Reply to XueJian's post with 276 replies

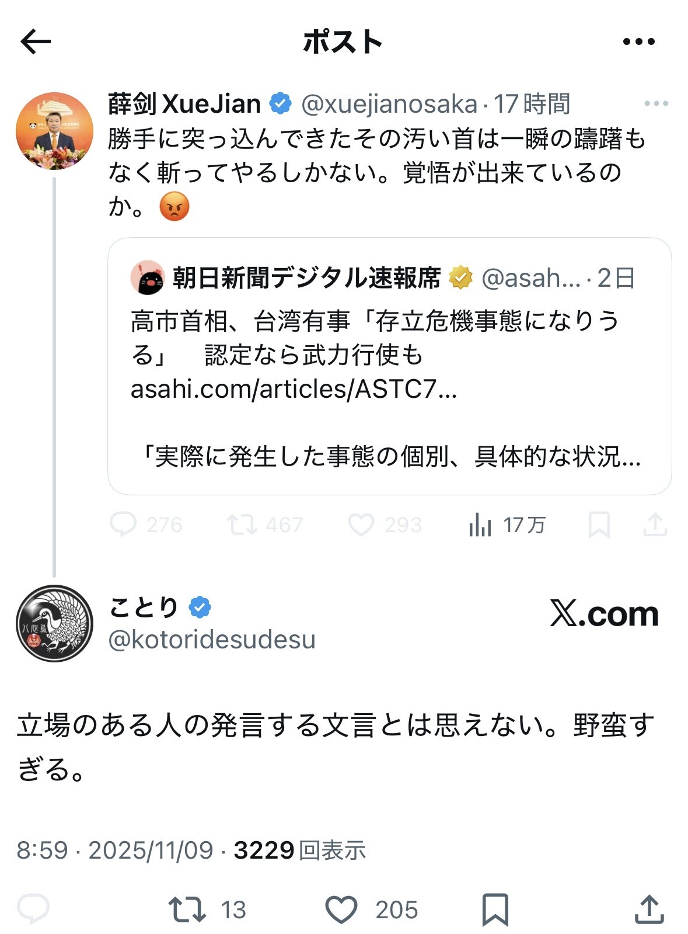tap(124, 525)
